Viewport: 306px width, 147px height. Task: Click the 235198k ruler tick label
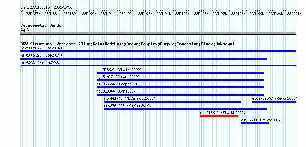[x=239, y=14]
